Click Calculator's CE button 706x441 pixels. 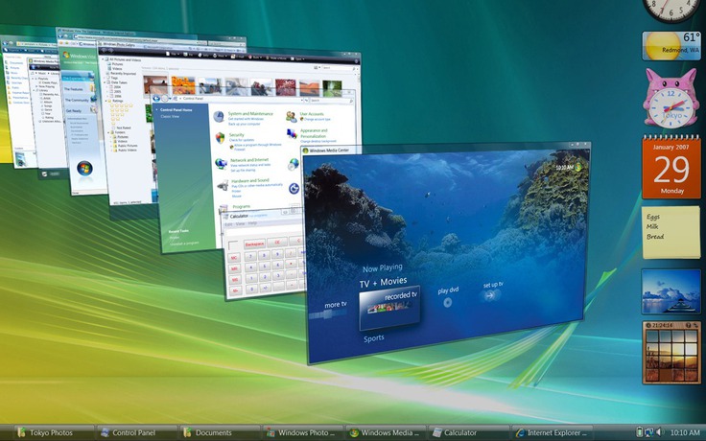(x=277, y=243)
